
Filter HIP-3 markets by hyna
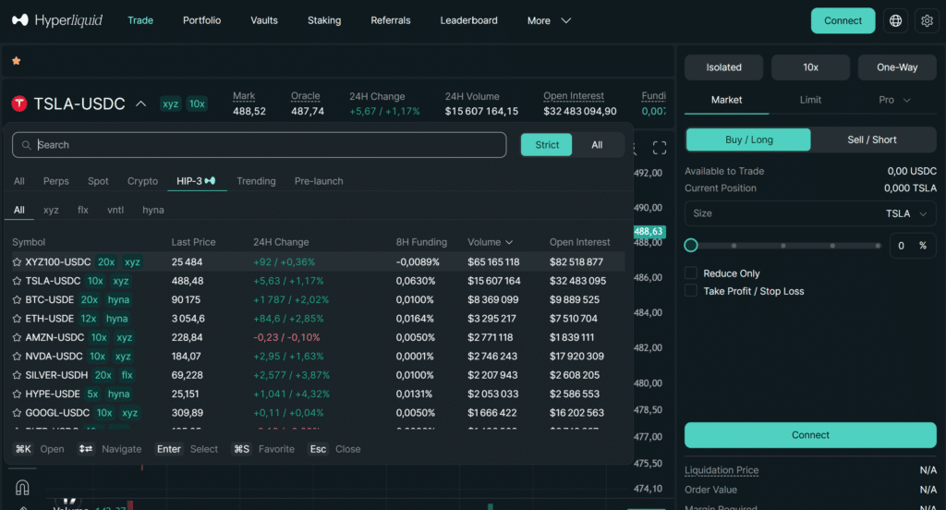coord(153,210)
